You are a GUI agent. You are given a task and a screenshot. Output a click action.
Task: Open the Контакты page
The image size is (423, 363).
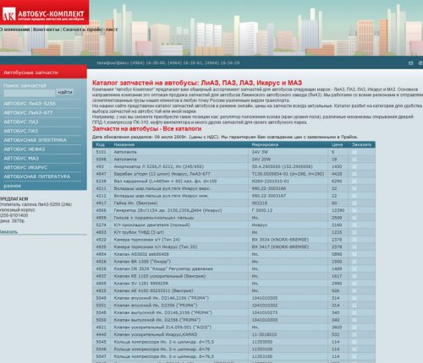tap(47, 30)
